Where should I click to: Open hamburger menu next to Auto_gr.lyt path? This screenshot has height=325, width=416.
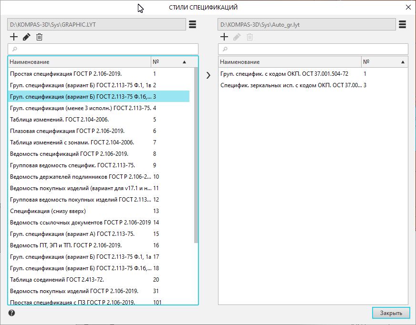click(402, 24)
